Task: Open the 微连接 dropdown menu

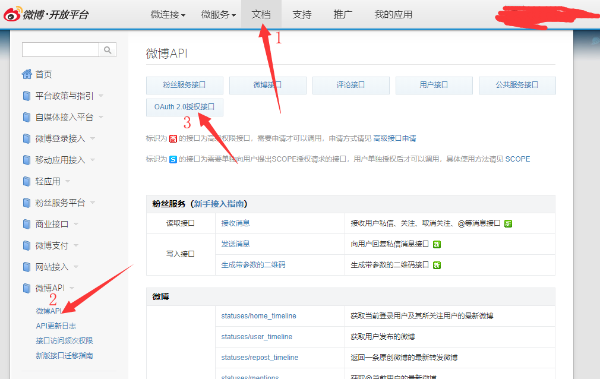Action: click(168, 14)
